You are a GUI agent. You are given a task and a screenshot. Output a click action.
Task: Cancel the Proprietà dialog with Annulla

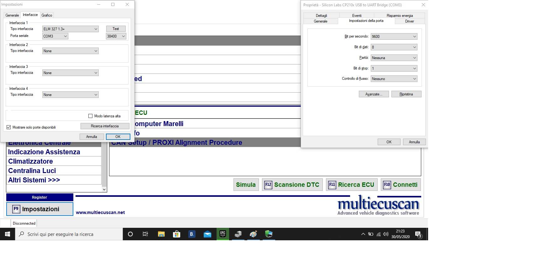pos(414,142)
